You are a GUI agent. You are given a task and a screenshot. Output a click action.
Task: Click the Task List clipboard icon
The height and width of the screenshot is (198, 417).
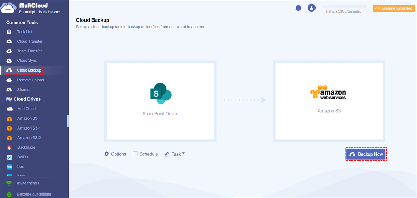tap(9, 32)
